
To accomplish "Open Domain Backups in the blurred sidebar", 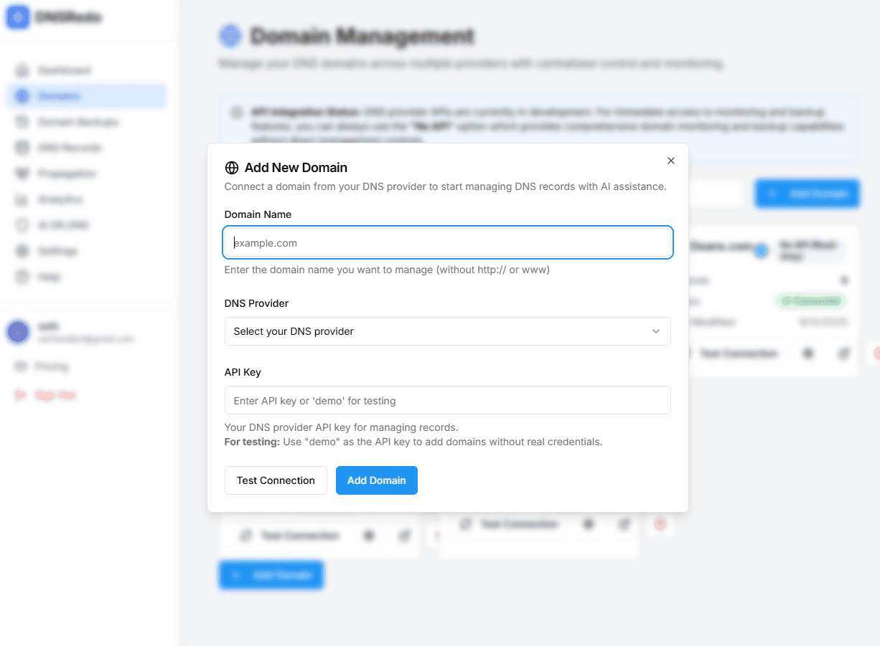I will [86, 122].
